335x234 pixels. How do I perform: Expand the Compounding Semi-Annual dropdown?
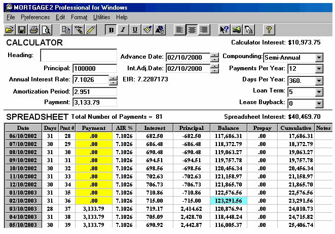pos(319,57)
